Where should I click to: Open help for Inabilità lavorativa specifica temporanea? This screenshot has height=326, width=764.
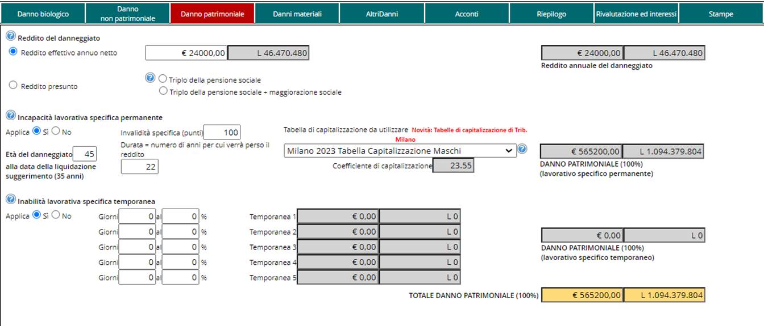pos(10,200)
